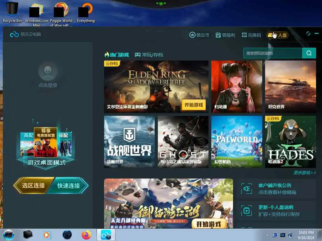Viewport: 322px width, 241px height.
Task: Select the 尊享 电竞级配置 center card
Action: (x=46, y=142)
